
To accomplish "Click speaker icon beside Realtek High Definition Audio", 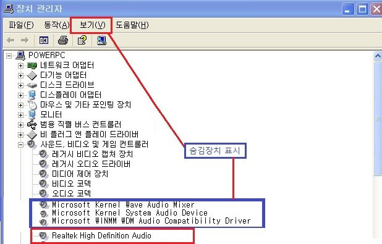I will 44,235.
